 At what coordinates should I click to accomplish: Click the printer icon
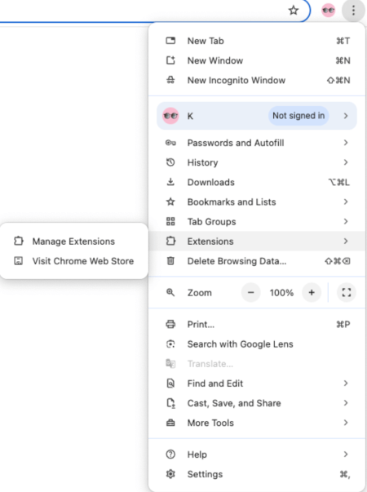170,324
